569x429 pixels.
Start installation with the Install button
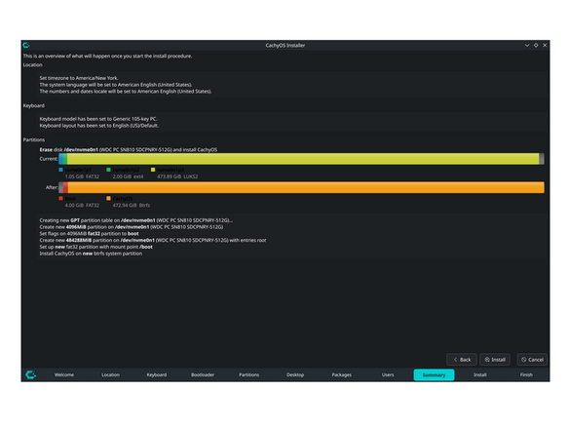pyautogui.click(x=495, y=359)
